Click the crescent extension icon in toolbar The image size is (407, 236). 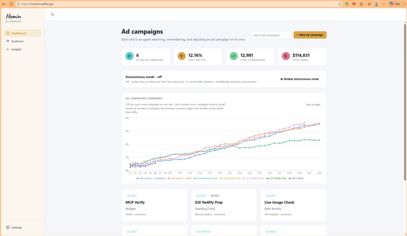(x=362, y=4)
